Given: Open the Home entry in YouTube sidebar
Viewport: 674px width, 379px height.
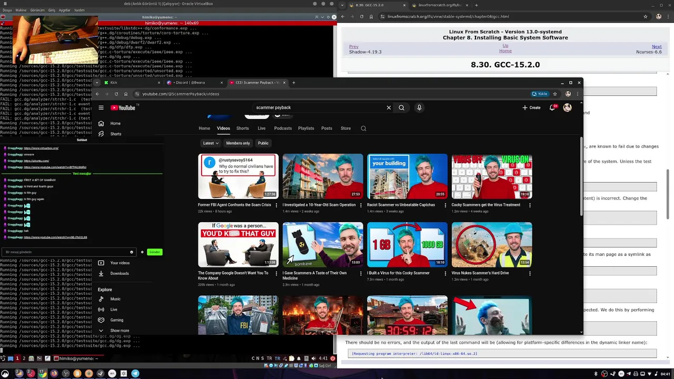Looking at the screenshot, I should click(115, 124).
